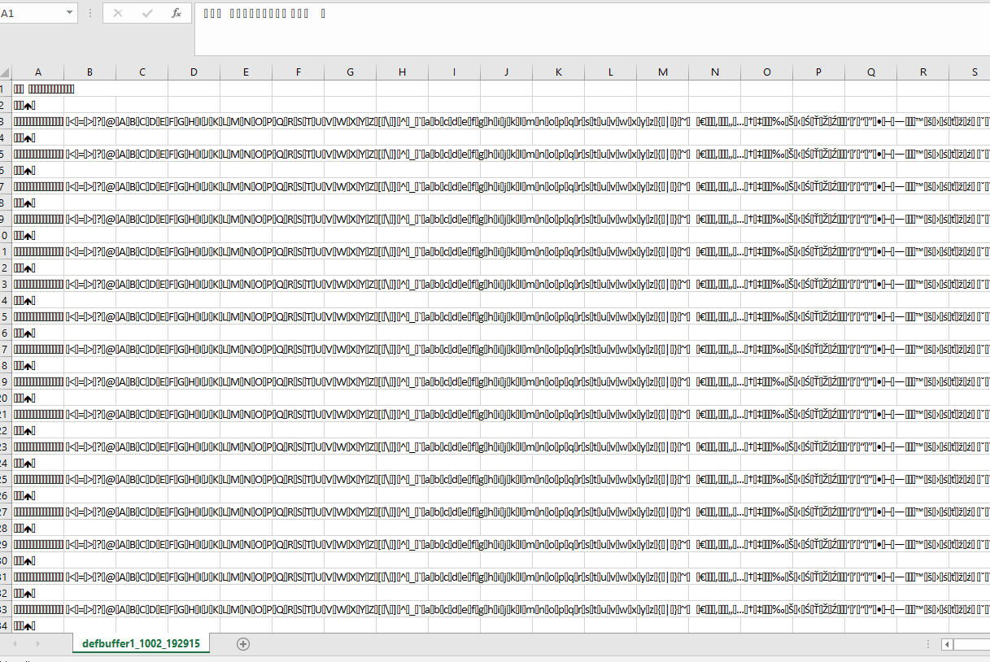Click the horizontal scrollbar track
This screenshot has width=990, height=662.
(972, 644)
